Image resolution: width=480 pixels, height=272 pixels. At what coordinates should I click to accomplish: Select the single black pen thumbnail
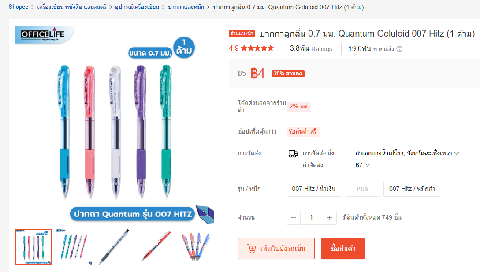tap(114, 246)
